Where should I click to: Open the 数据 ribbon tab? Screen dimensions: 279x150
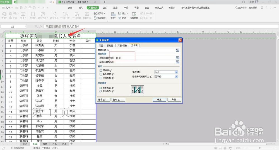pos(115,8)
